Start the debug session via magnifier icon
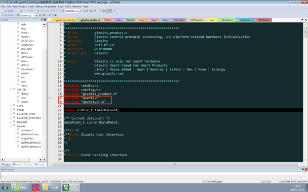 pyautogui.click(x=91, y=11)
